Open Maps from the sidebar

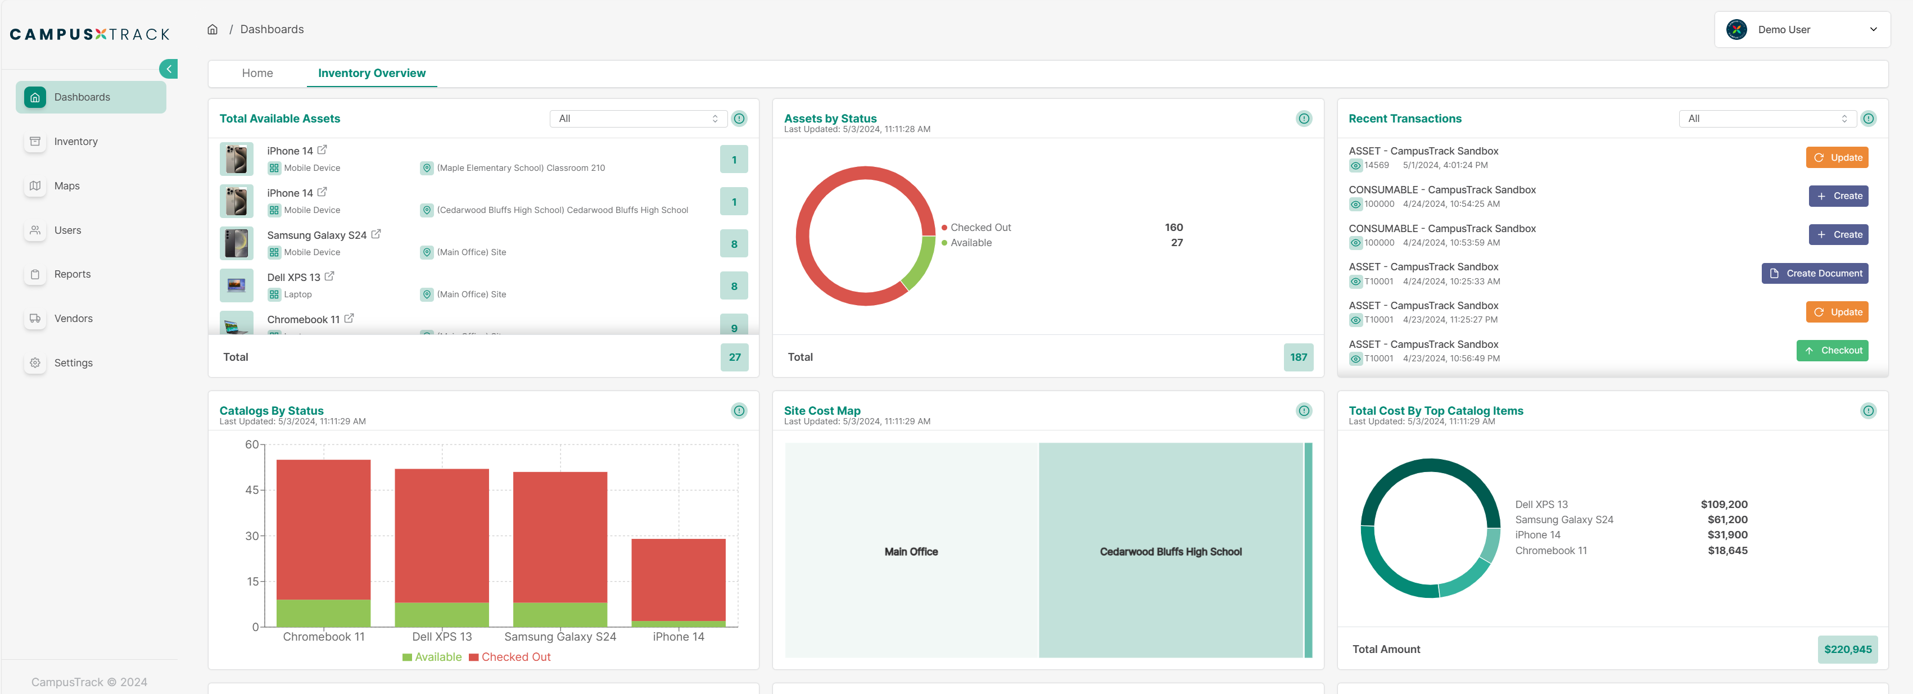tap(66, 185)
